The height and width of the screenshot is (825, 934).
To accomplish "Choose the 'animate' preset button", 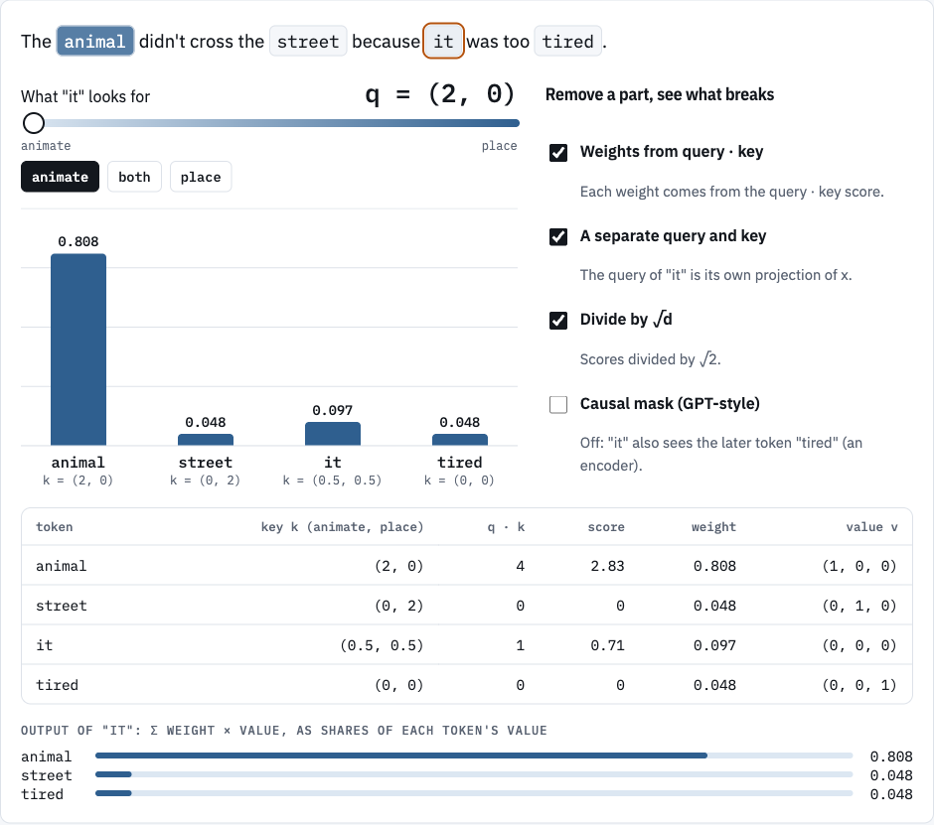I will coord(61,177).
